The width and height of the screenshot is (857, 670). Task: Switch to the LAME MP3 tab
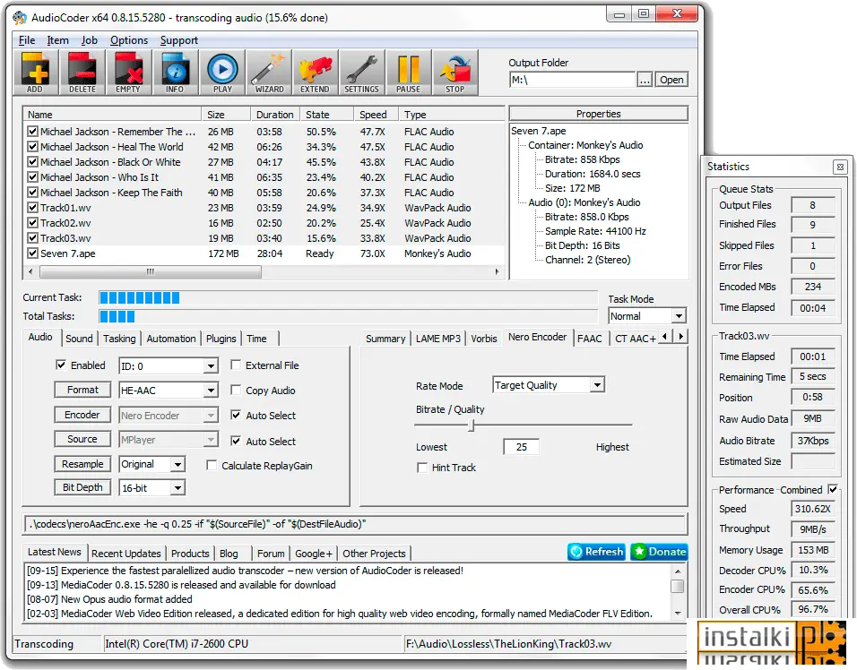click(x=437, y=339)
